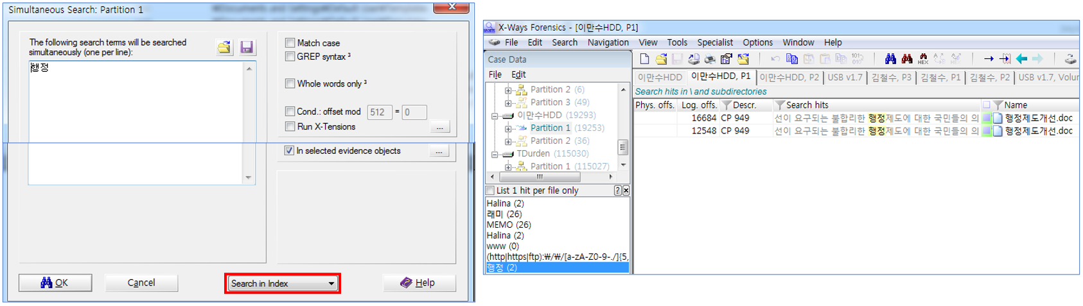Click the Undo arrow icon in toolbar

[x=775, y=59]
